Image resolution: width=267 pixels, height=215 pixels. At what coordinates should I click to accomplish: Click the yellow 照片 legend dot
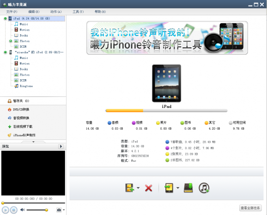158,123
